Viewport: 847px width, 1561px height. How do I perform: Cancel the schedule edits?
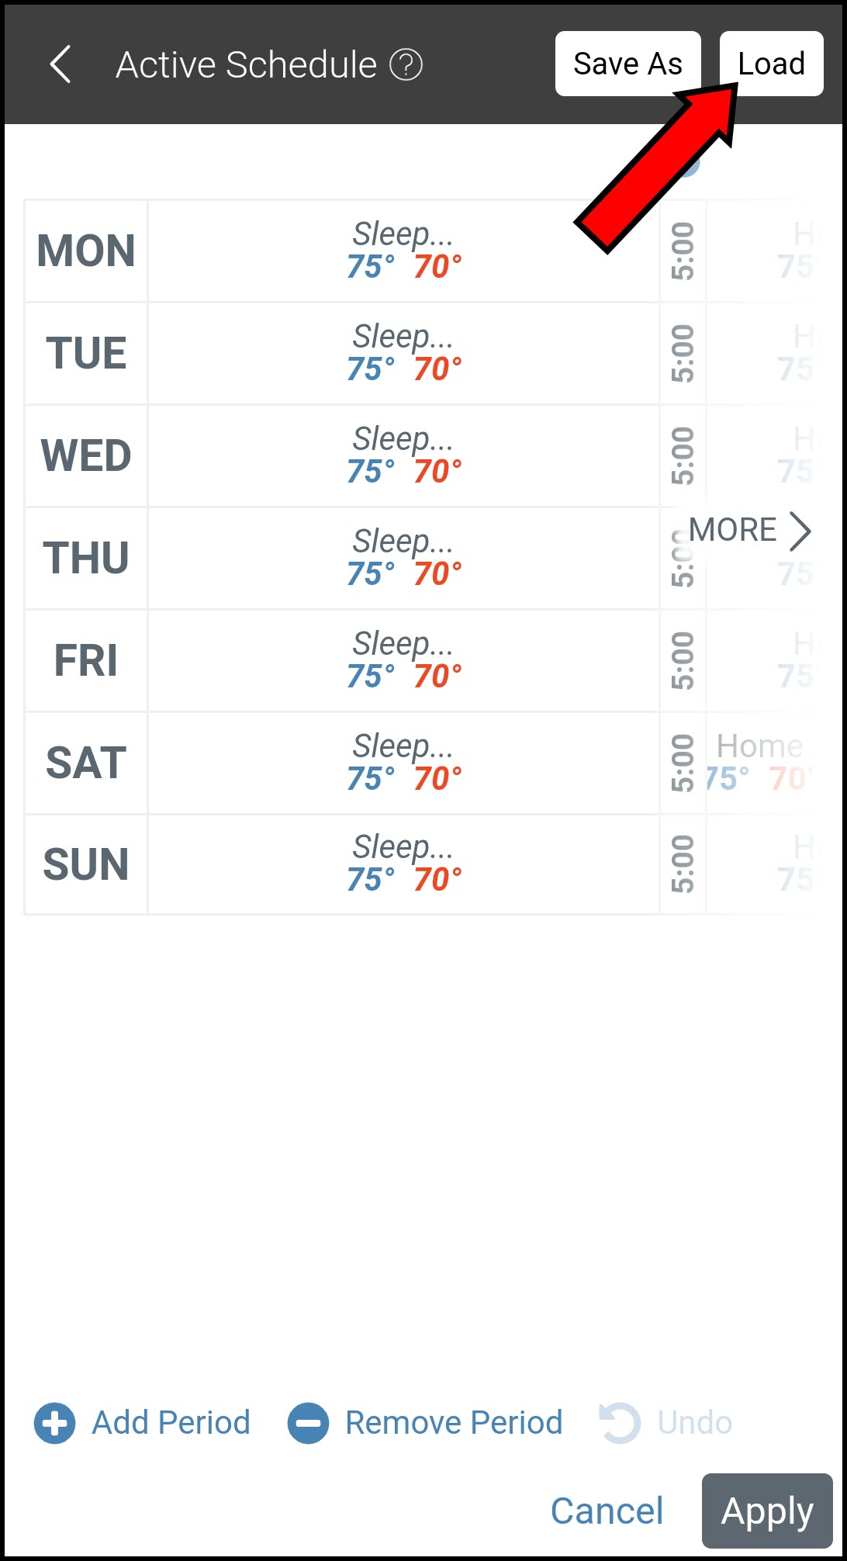tap(607, 1511)
